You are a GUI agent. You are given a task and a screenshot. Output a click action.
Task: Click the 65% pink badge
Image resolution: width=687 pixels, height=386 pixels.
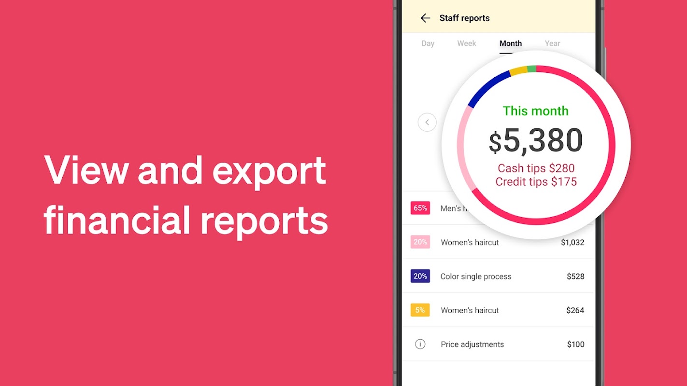[x=420, y=208]
